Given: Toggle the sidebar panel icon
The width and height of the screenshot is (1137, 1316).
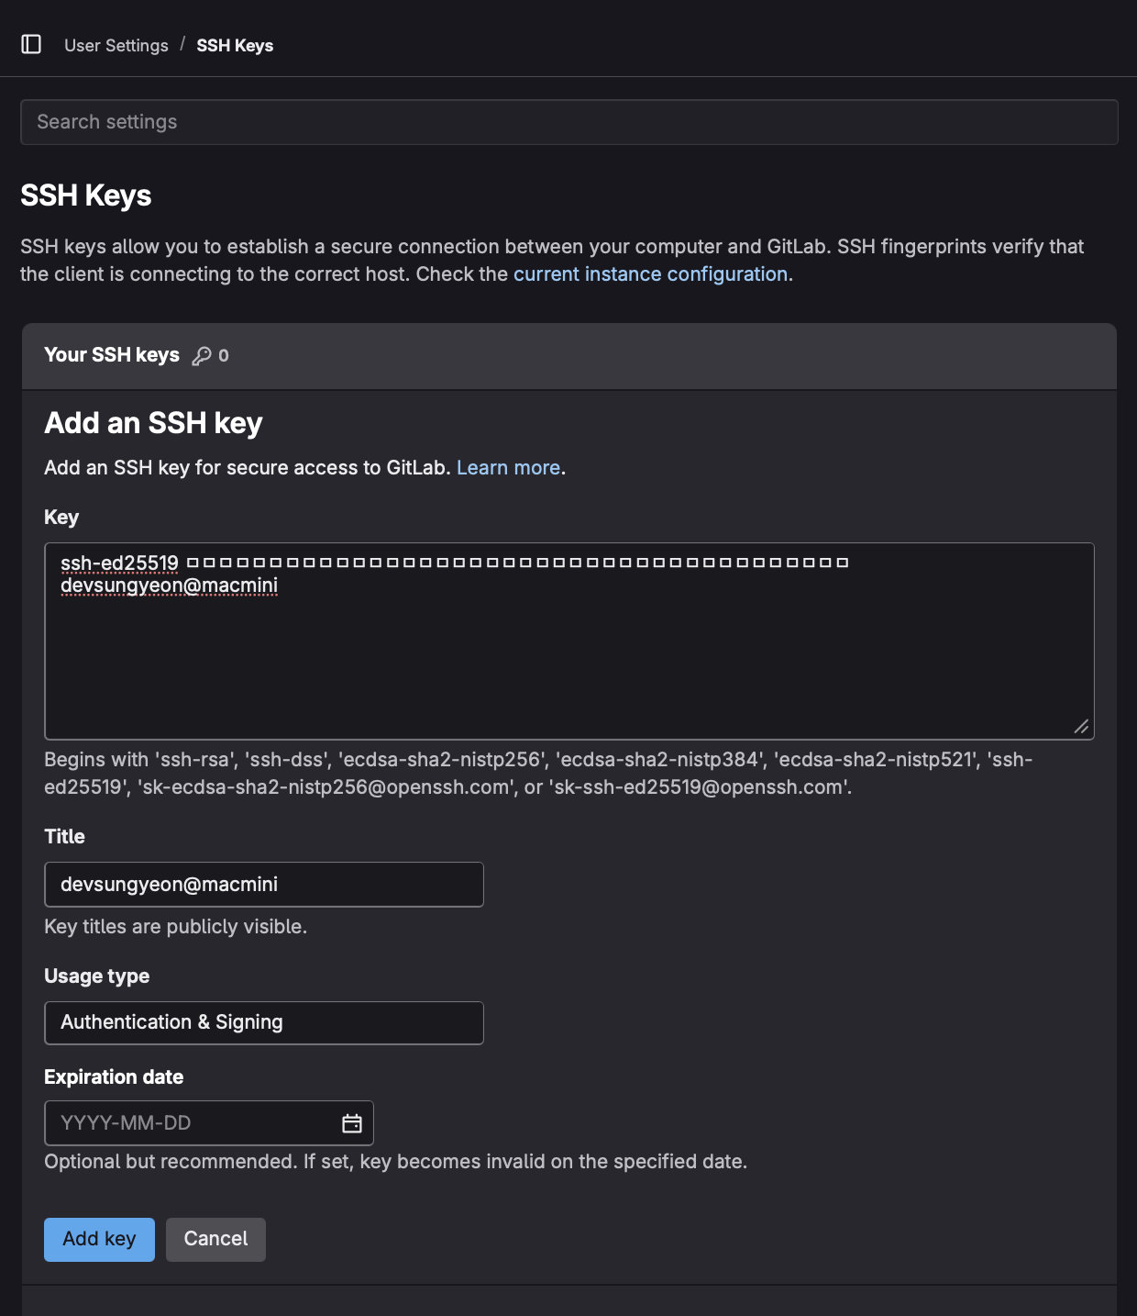Looking at the screenshot, I should 31,44.
